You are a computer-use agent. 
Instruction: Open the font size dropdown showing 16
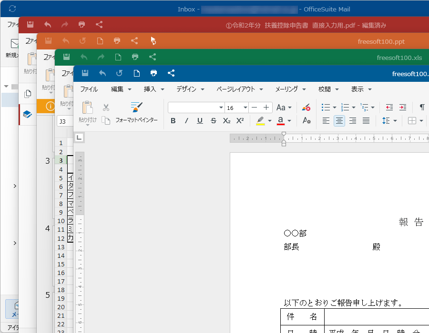(245, 108)
